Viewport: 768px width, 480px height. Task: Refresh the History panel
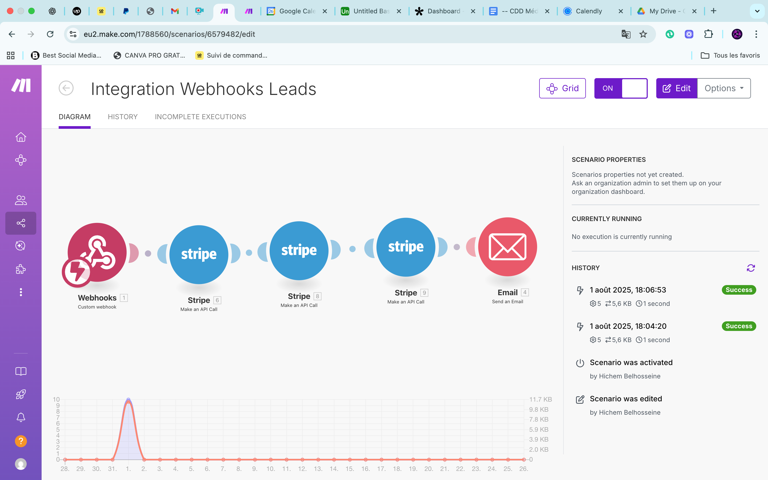(751, 268)
